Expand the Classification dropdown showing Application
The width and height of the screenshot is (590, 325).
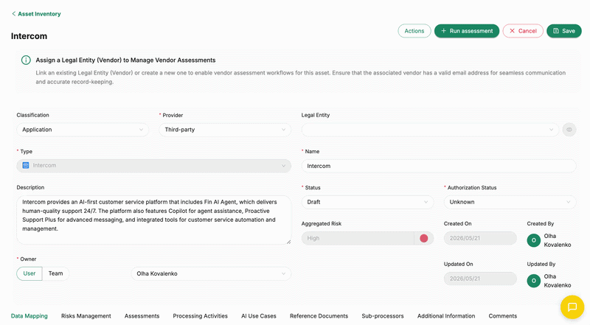[x=83, y=130]
